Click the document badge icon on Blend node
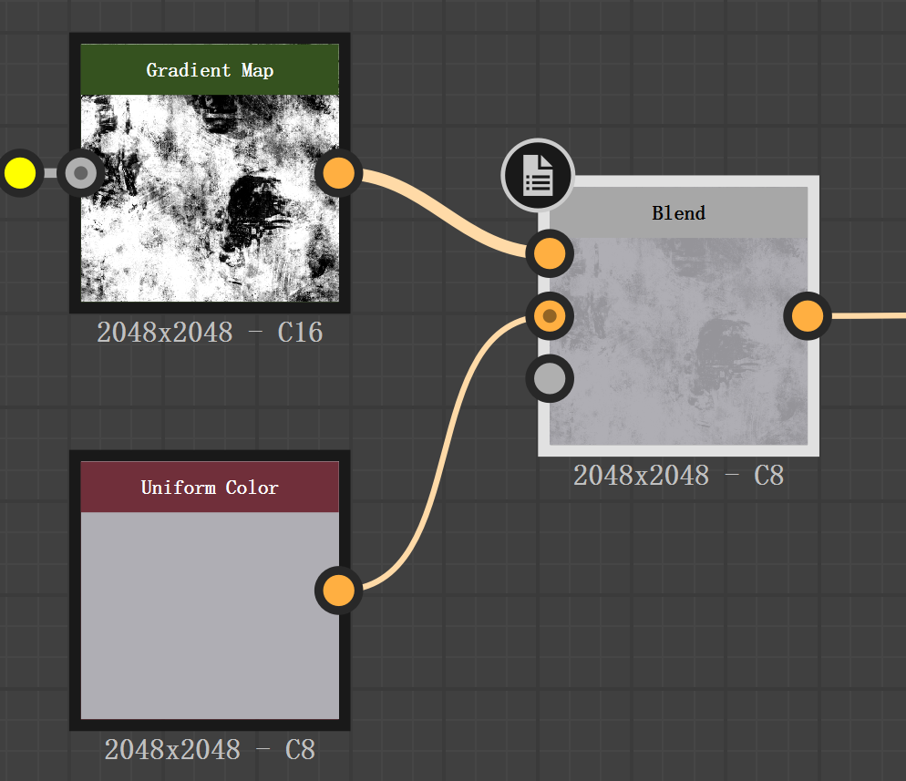This screenshot has height=781, width=906. (538, 175)
